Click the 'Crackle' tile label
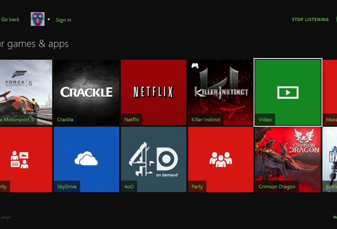Image resolution: width=337 pixels, height=229 pixels. click(x=65, y=120)
